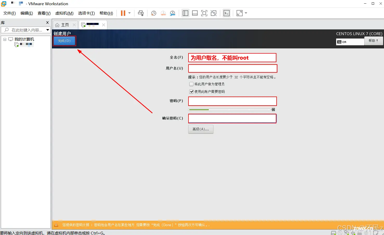
Task: Click the 密码(P) password field
Action: (x=232, y=101)
